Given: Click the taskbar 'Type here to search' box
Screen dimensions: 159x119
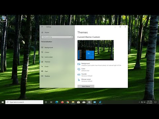Looking at the screenshot, I should pyautogui.click(x=24, y=102).
